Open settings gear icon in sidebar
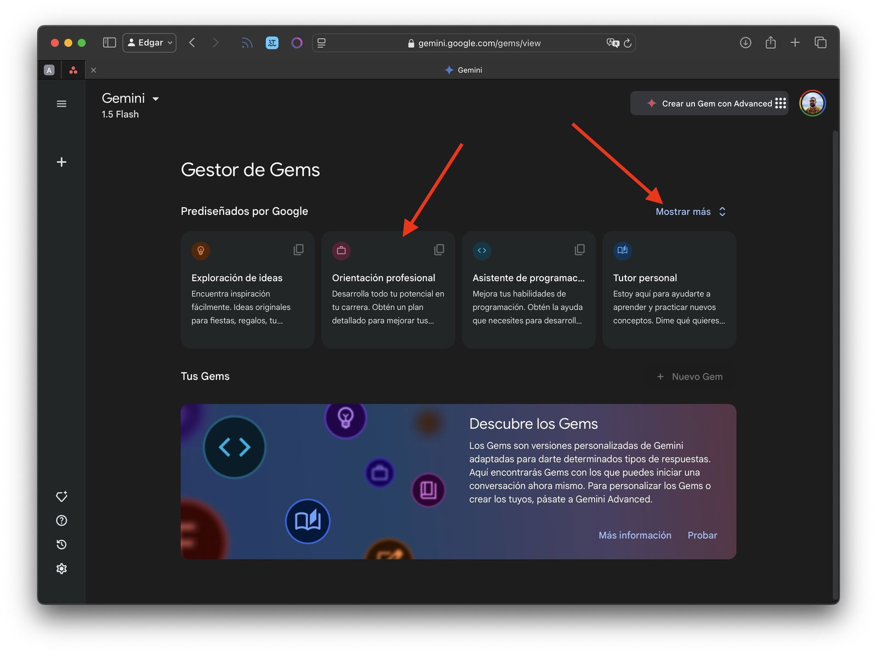 61,568
